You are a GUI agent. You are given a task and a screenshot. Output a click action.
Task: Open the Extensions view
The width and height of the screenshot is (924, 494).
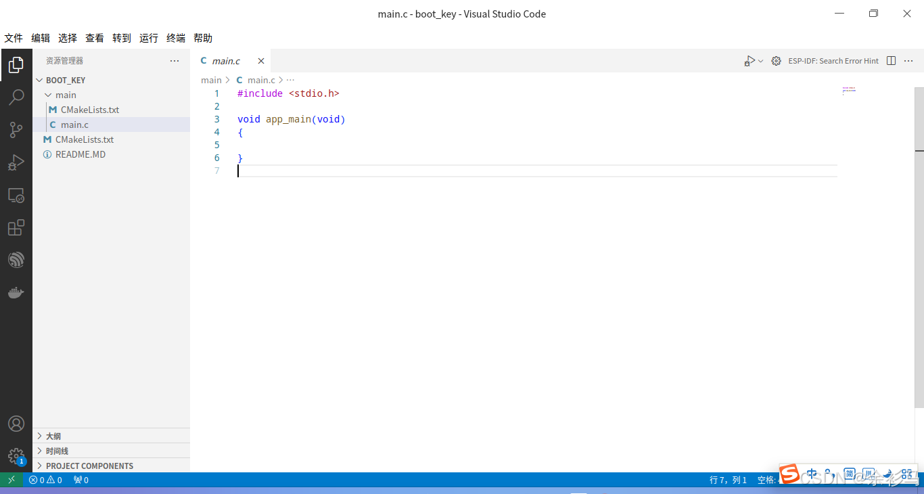pyautogui.click(x=16, y=227)
